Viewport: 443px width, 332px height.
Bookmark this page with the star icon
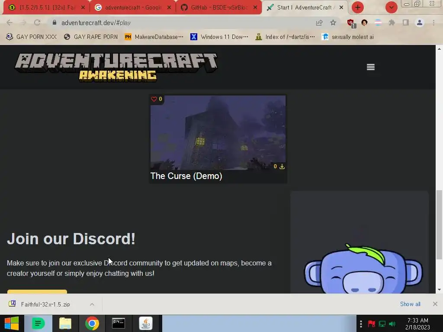click(x=333, y=22)
